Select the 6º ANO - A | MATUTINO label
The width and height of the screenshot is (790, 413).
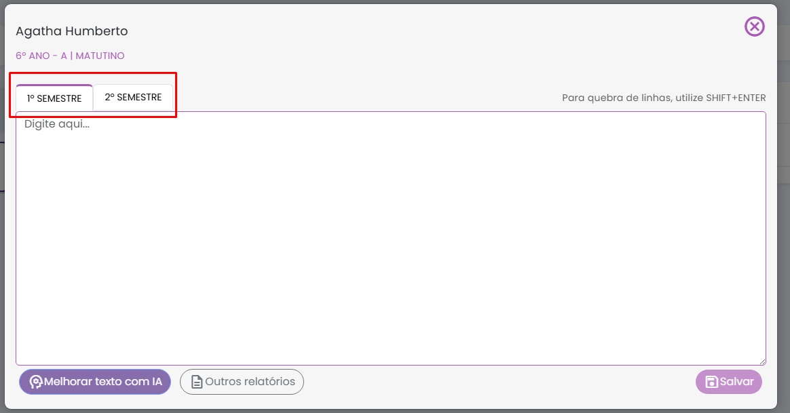click(70, 56)
